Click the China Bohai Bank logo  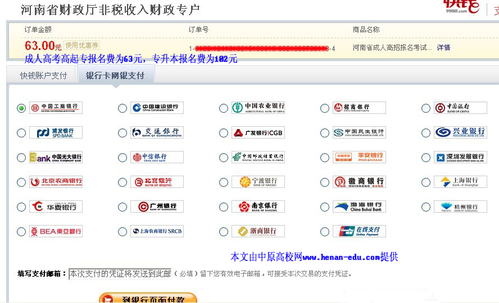(x=359, y=206)
